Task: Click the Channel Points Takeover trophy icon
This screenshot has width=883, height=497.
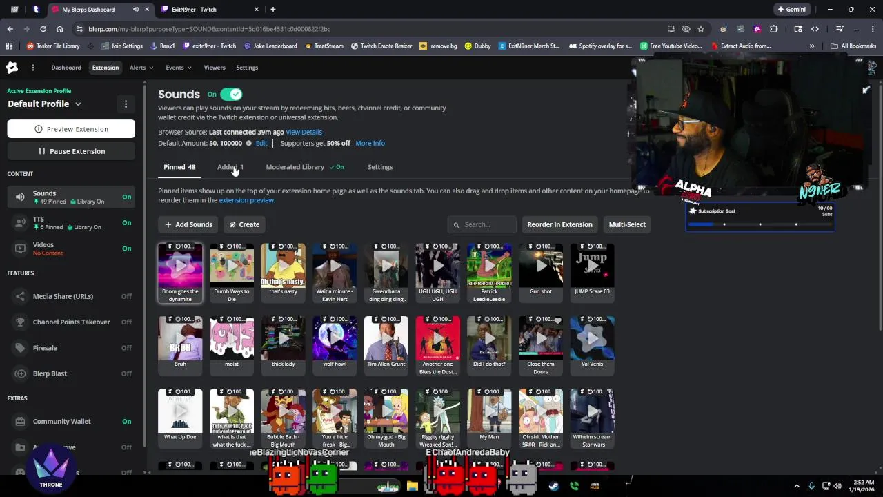Action: [20, 322]
